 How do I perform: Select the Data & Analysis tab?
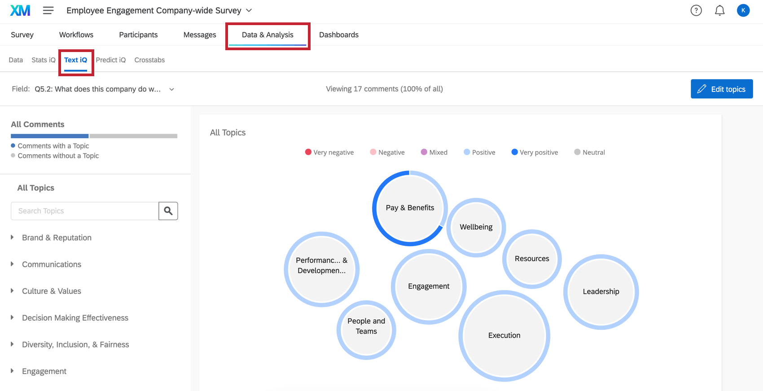(267, 35)
